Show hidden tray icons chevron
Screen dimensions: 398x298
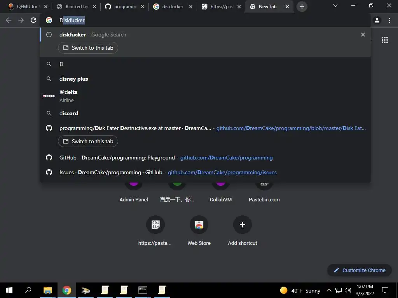(329, 290)
